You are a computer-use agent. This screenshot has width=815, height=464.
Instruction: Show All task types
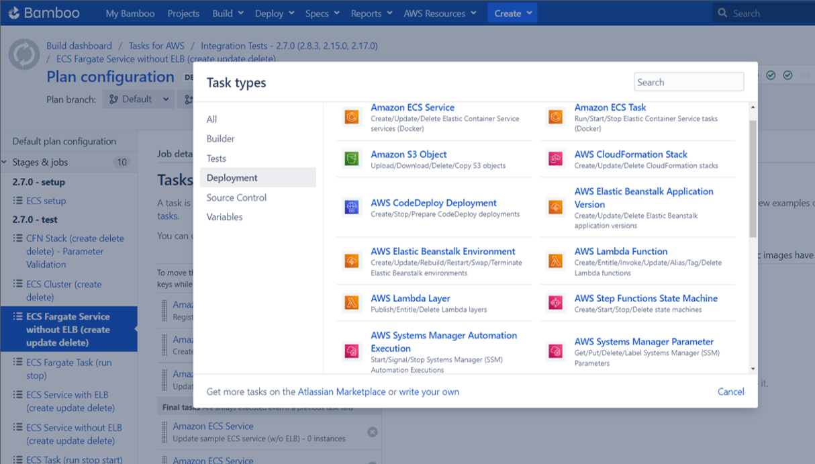pos(212,120)
